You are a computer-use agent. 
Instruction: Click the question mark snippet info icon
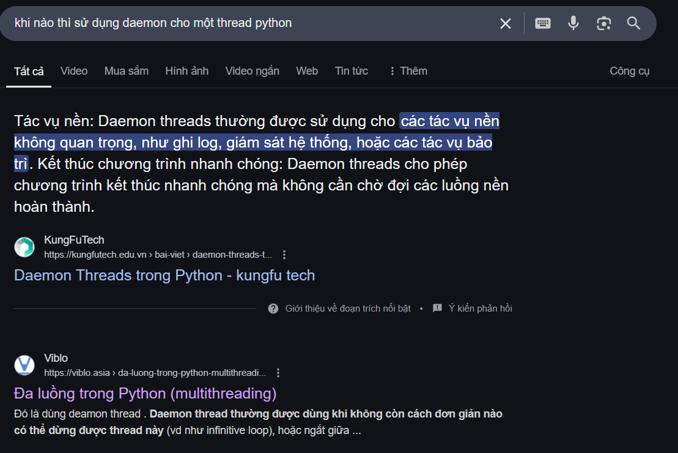coord(273,309)
